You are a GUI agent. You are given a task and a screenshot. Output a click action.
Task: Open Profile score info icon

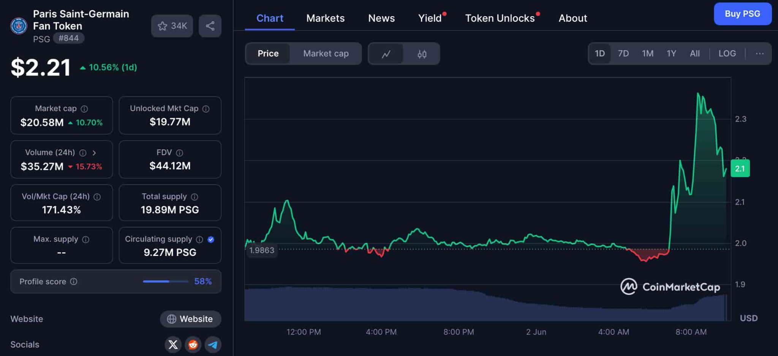tap(74, 281)
